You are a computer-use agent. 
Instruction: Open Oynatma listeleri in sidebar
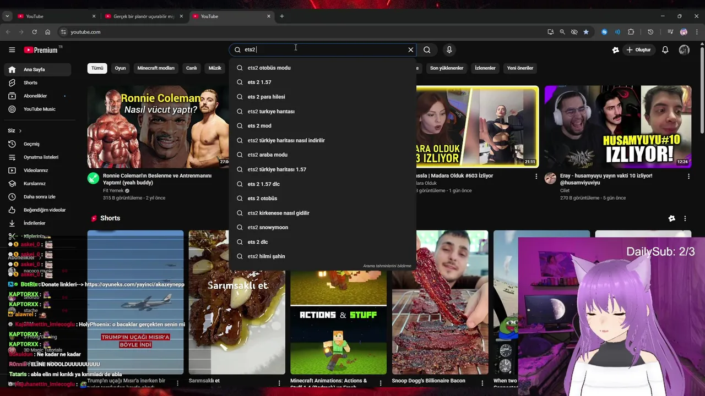36,157
